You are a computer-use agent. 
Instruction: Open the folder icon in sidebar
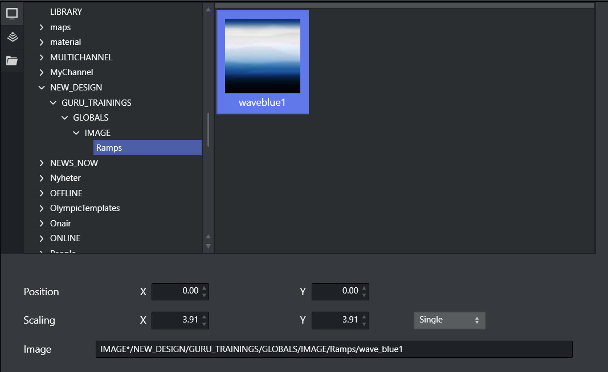coord(11,60)
